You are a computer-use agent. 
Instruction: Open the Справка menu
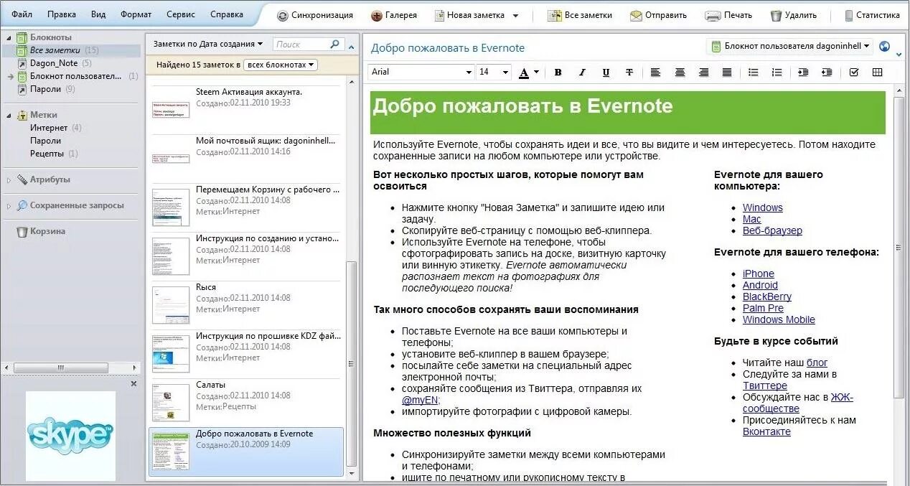coord(227,14)
